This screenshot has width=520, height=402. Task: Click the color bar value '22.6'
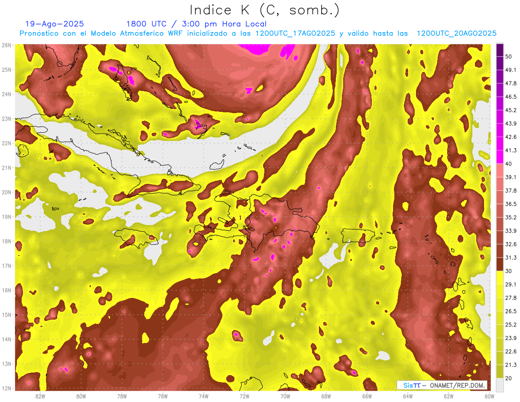511,351
